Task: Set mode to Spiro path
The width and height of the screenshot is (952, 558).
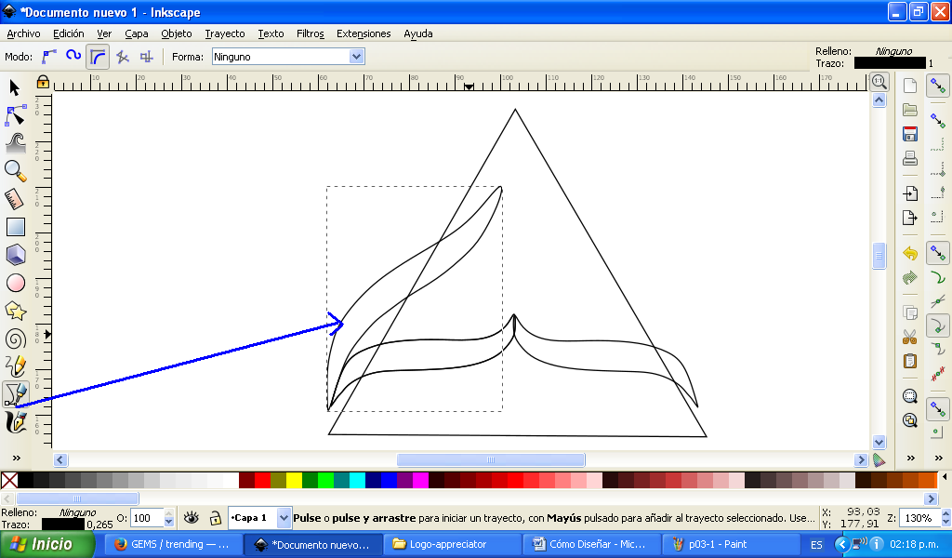Action: pyautogui.click(x=73, y=57)
